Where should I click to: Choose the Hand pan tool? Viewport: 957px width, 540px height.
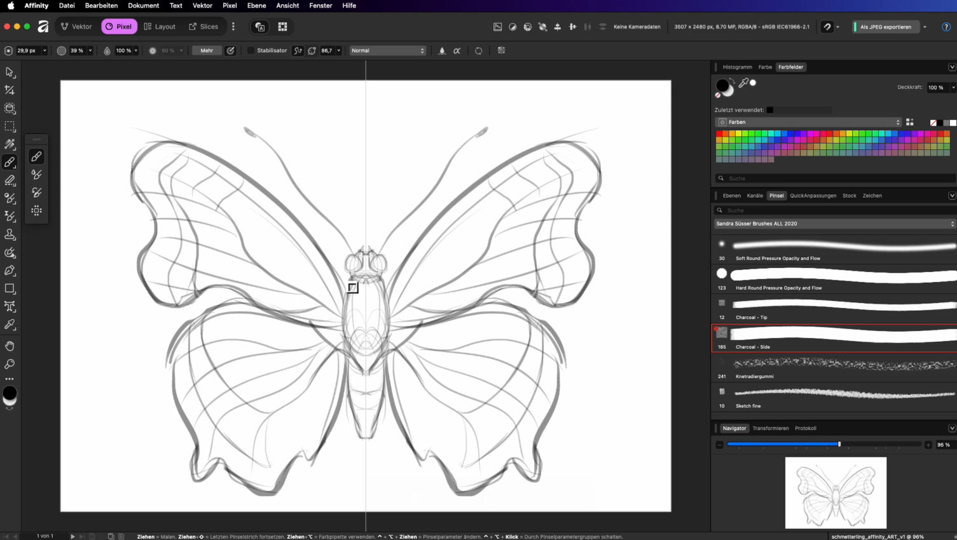tap(10, 346)
